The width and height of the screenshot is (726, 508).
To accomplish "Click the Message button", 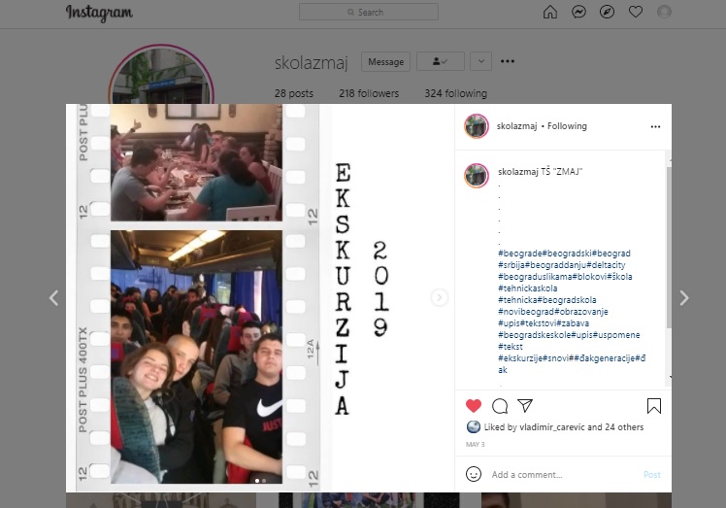I will pos(385,61).
